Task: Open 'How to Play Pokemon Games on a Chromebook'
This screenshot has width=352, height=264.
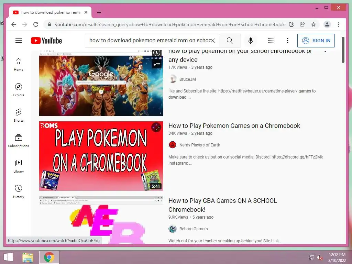Action: point(234,126)
